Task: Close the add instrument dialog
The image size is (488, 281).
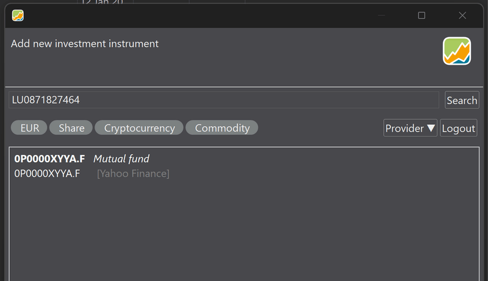Action: tap(462, 16)
